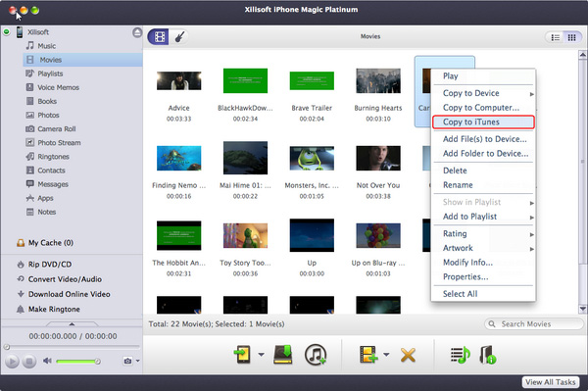
Task: Collapse the player panel arrow handle
Action: click(x=72, y=323)
